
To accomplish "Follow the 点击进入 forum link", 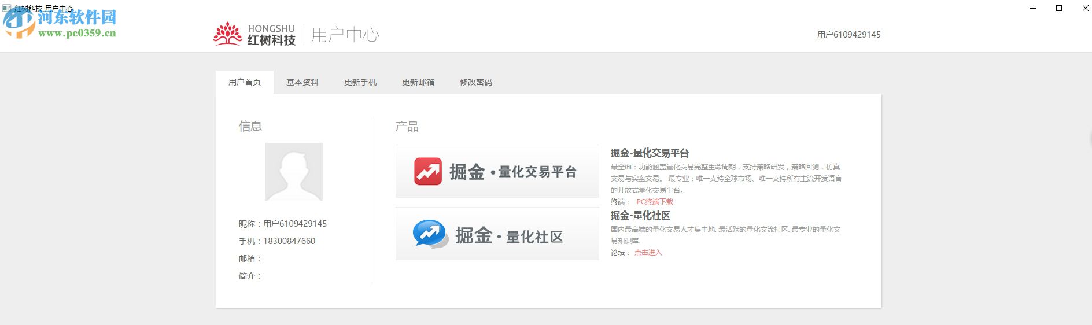I will tap(648, 253).
